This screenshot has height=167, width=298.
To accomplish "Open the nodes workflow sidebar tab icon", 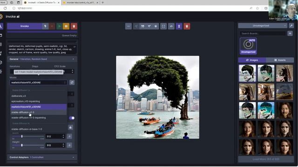I will (x=1, y=53).
